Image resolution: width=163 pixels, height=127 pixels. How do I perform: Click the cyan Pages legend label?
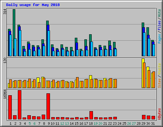(159, 39)
